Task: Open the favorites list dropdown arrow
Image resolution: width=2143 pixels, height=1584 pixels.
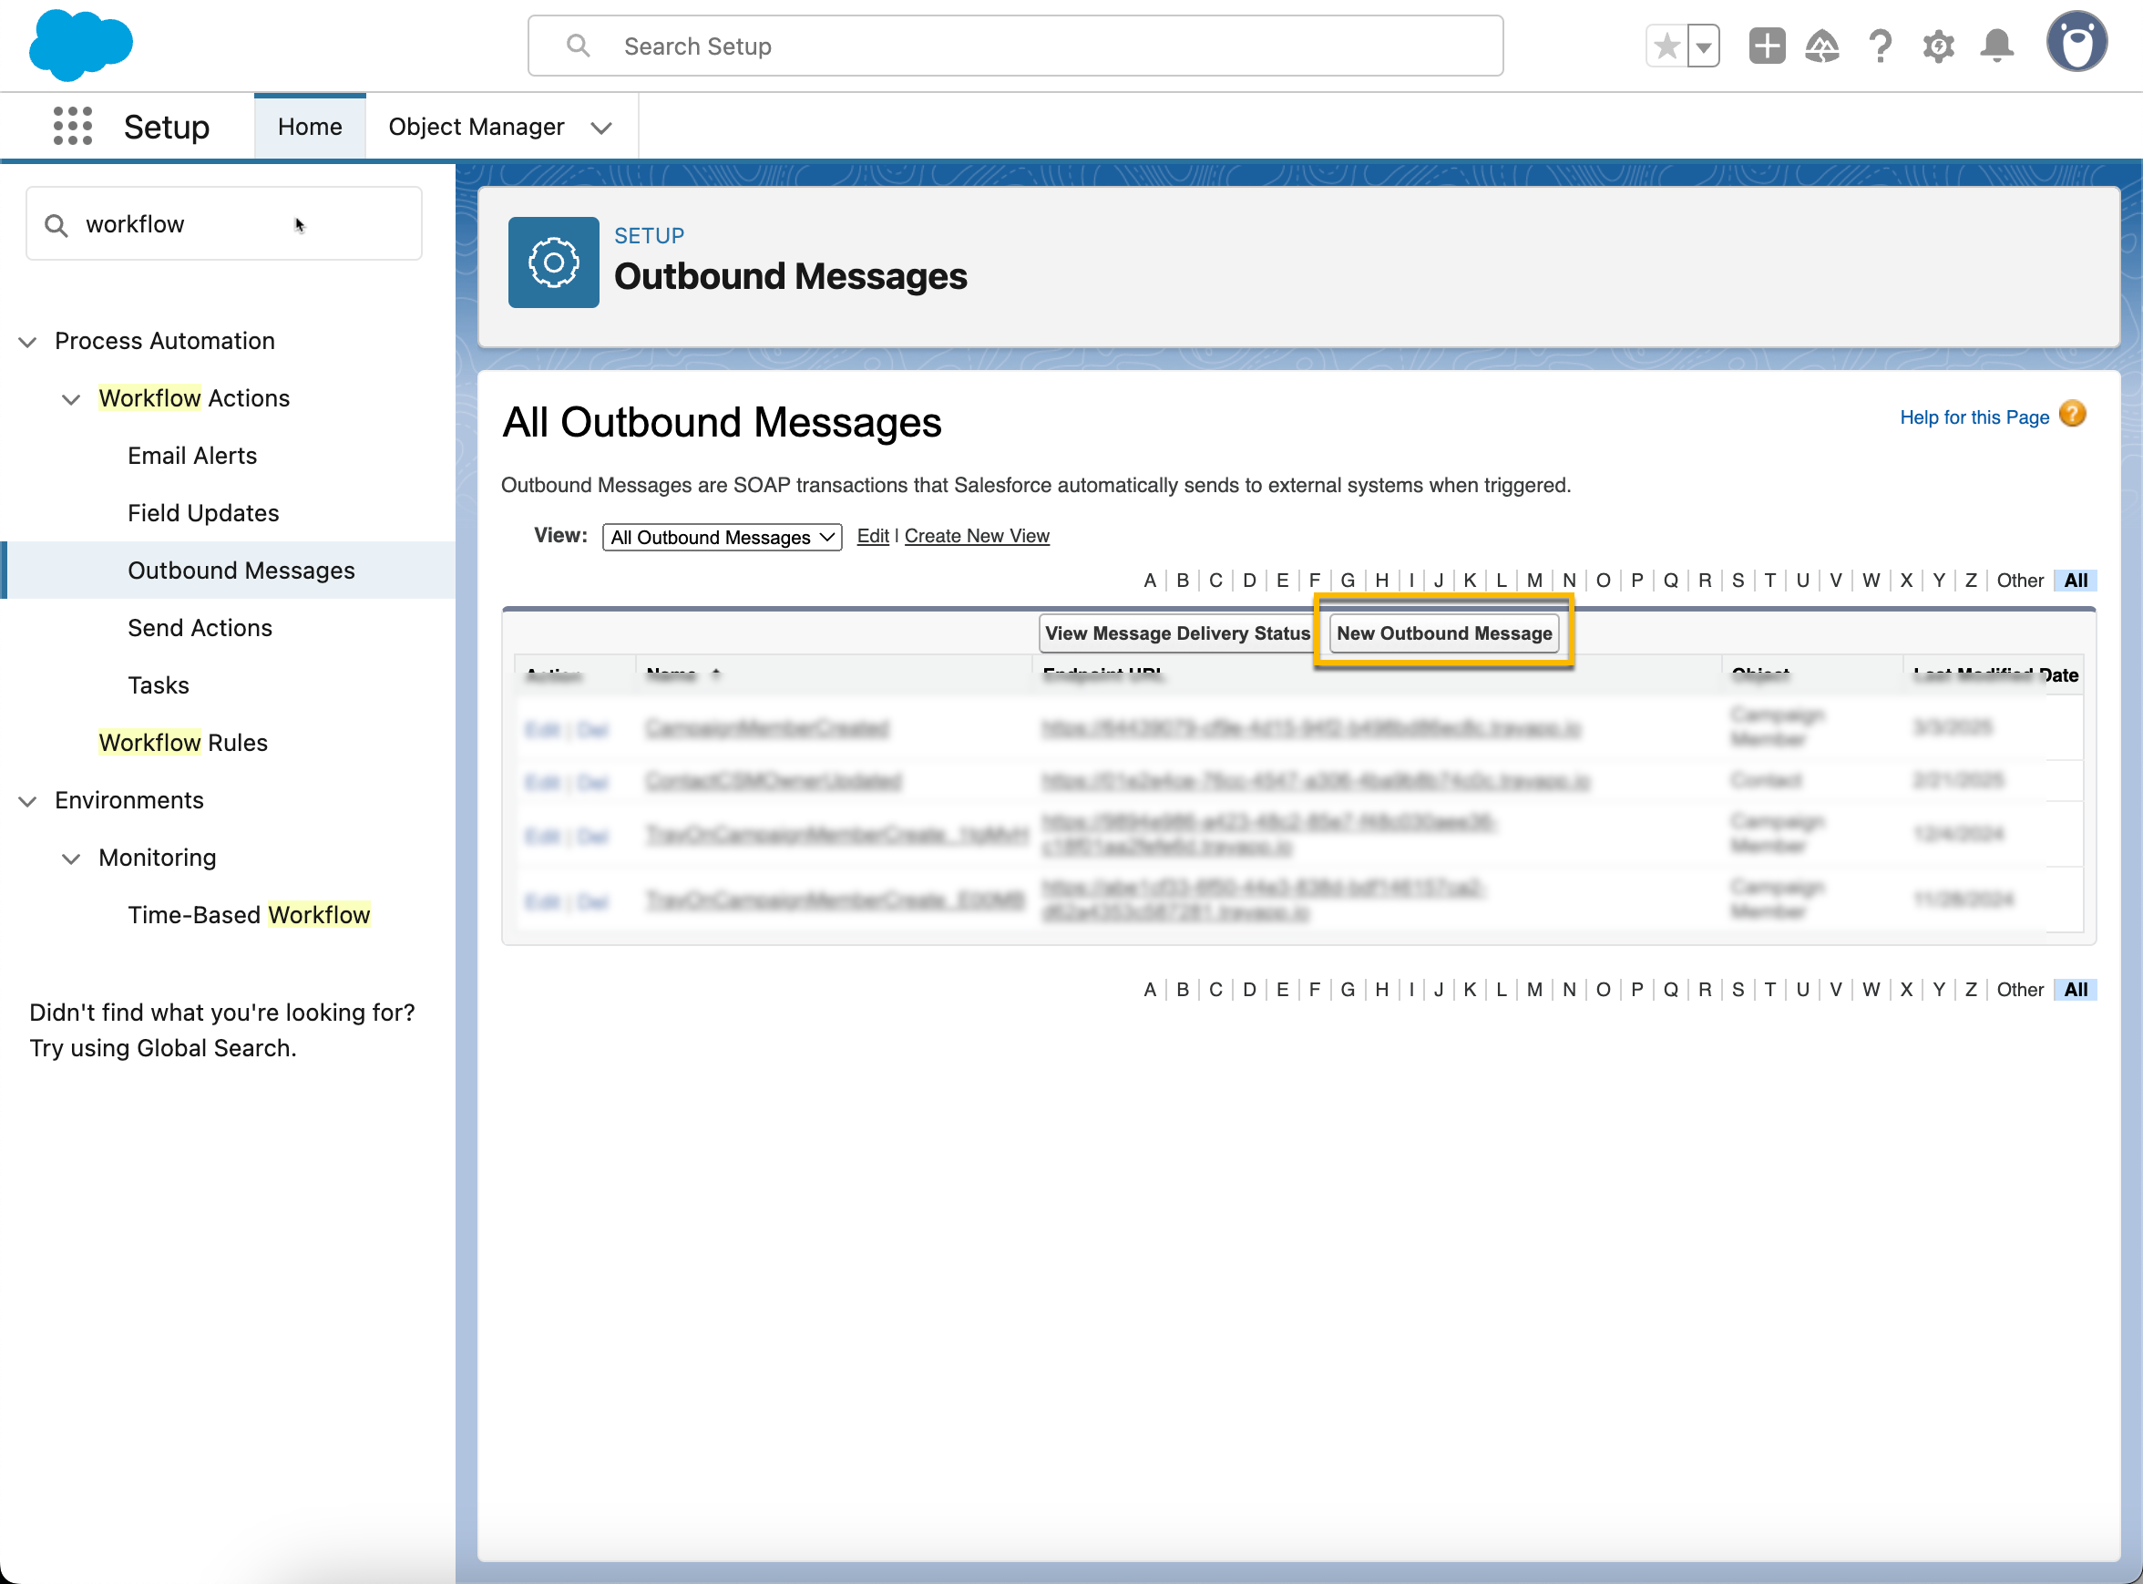Action: pos(1703,46)
